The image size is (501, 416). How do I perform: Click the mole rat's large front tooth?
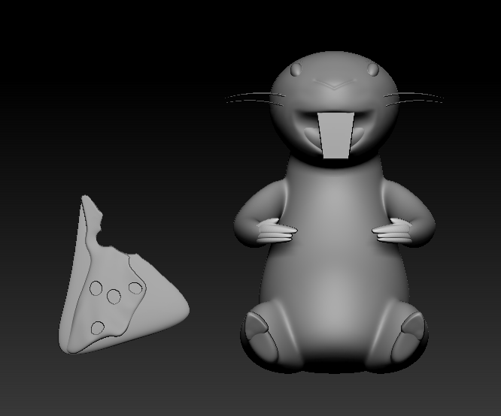click(x=336, y=135)
